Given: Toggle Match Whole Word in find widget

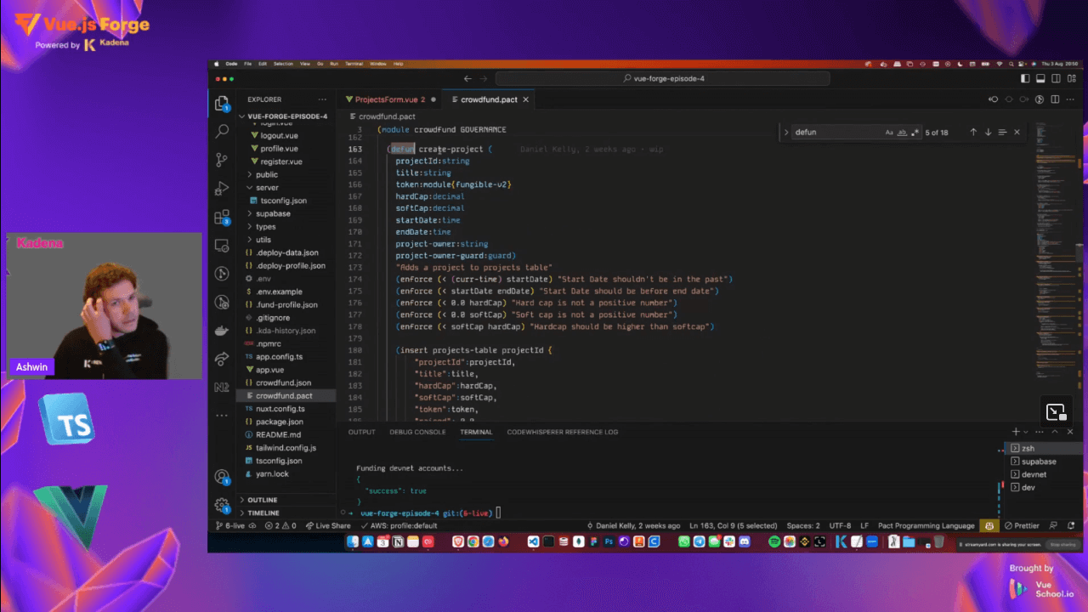Looking at the screenshot, I should point(902,133).
